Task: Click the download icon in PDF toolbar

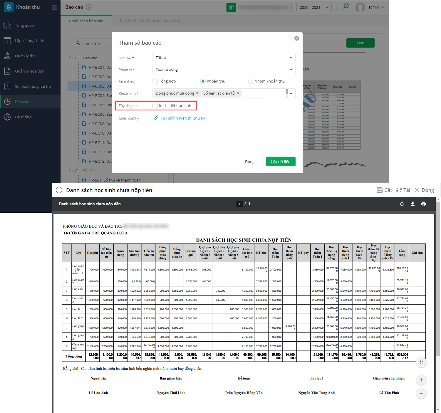Action: tap(413, 204)
